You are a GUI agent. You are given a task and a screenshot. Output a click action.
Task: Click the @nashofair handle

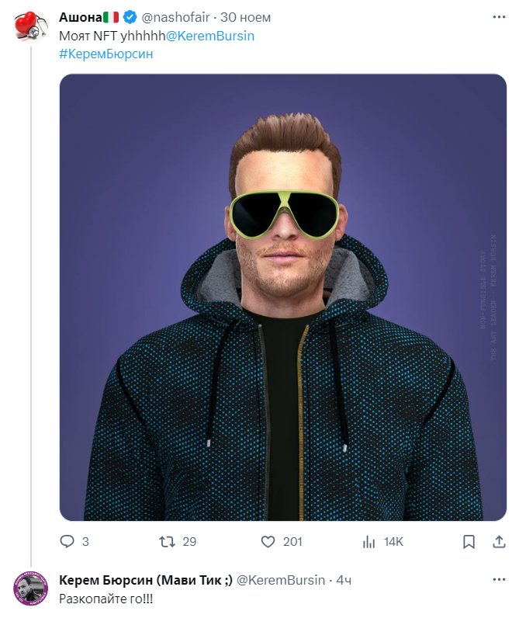175,17
